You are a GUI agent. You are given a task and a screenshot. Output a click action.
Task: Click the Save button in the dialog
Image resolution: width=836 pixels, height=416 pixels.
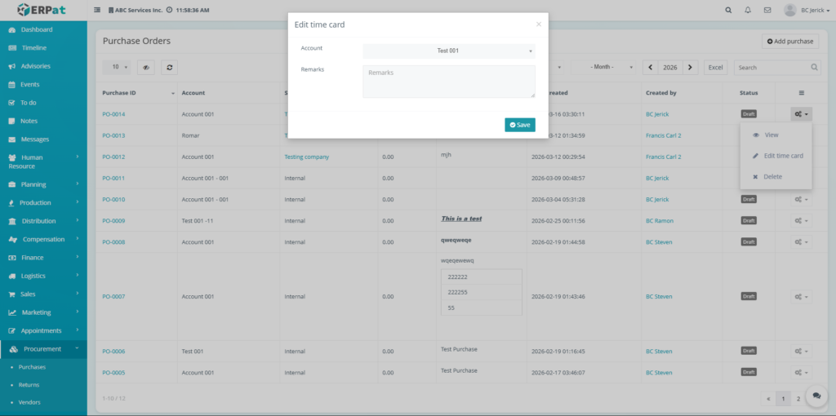[520, 125]
